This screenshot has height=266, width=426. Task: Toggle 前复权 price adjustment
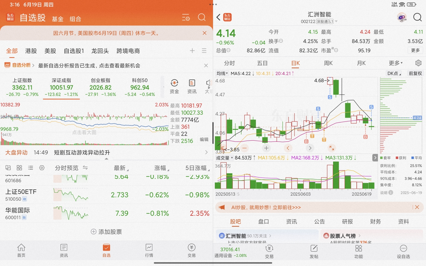click(x=415, y=73)
